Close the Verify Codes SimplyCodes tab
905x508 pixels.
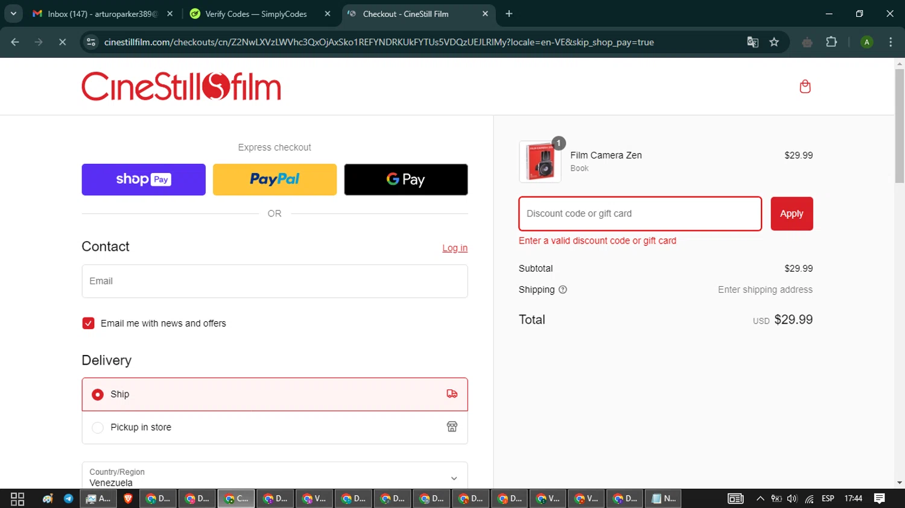[x=328, y=14]
